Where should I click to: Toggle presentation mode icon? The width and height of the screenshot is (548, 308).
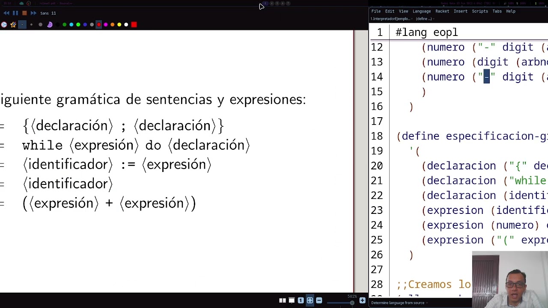[x=292, y=300]
